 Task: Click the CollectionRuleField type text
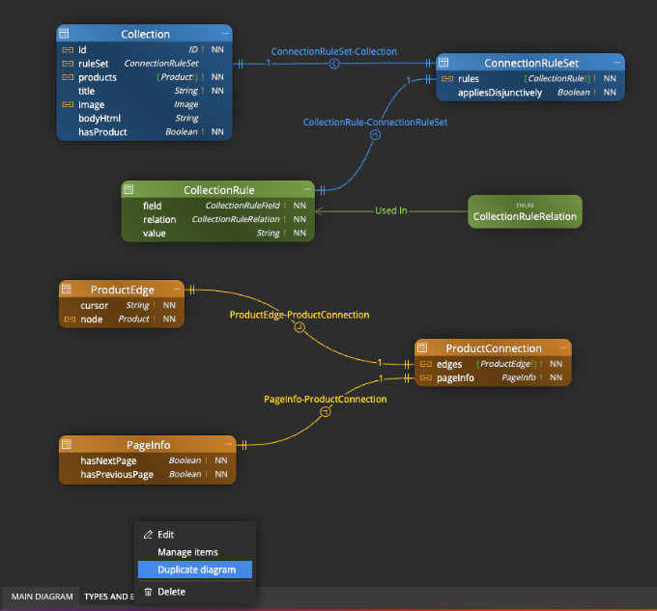coord(243,206)
